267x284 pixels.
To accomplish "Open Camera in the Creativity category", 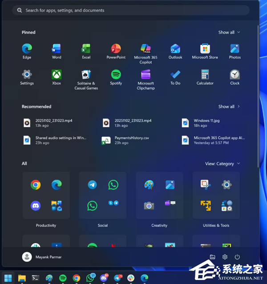I will click(x=149, y=206).
